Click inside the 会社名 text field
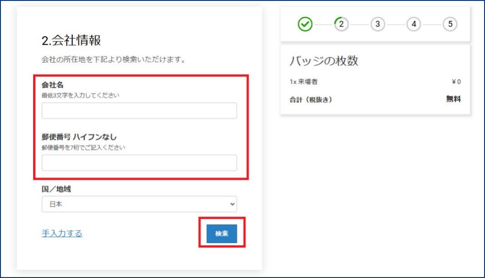The width and height of the screenshot is (485, 278). click(x=139, y=110)
